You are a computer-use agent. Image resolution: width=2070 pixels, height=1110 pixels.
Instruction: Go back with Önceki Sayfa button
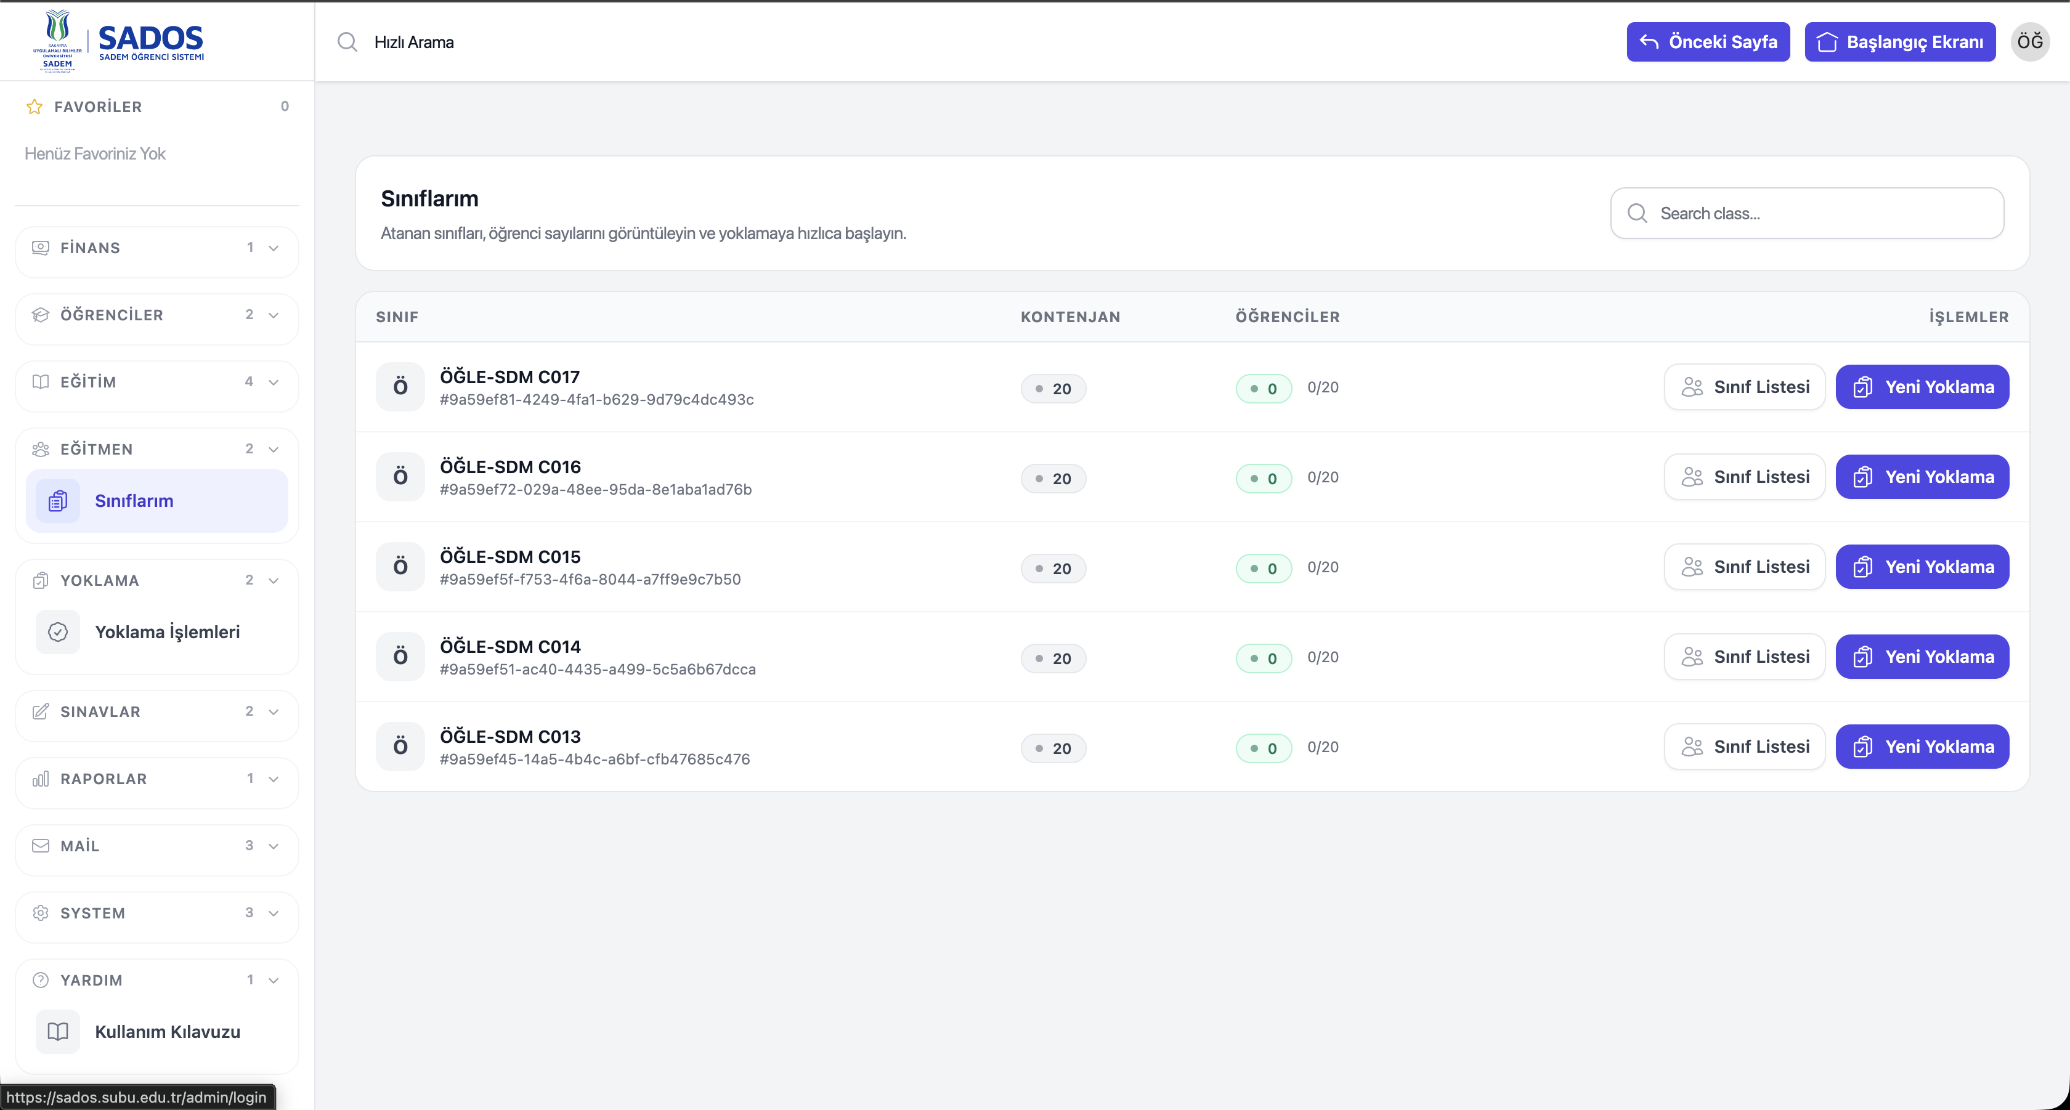point(1708,42)
